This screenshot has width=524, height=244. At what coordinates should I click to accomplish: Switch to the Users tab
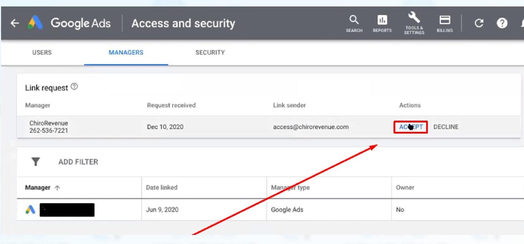[x=42, y=53]
